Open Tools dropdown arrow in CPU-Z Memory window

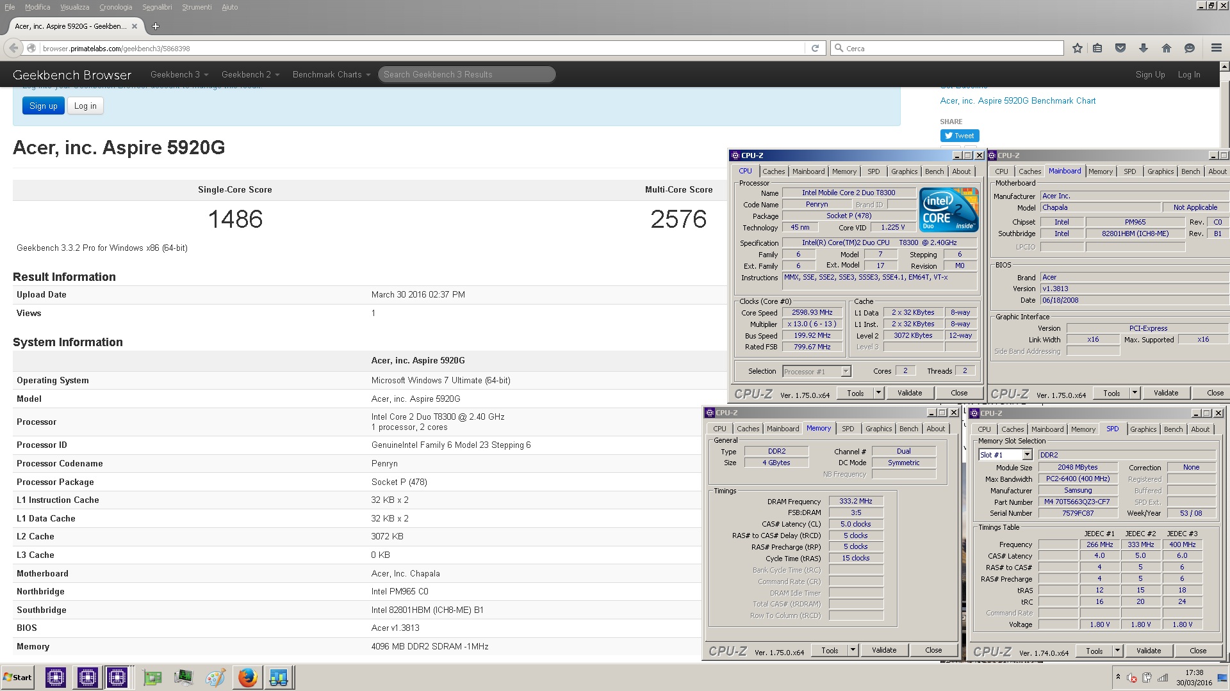(x=853, y=650)
